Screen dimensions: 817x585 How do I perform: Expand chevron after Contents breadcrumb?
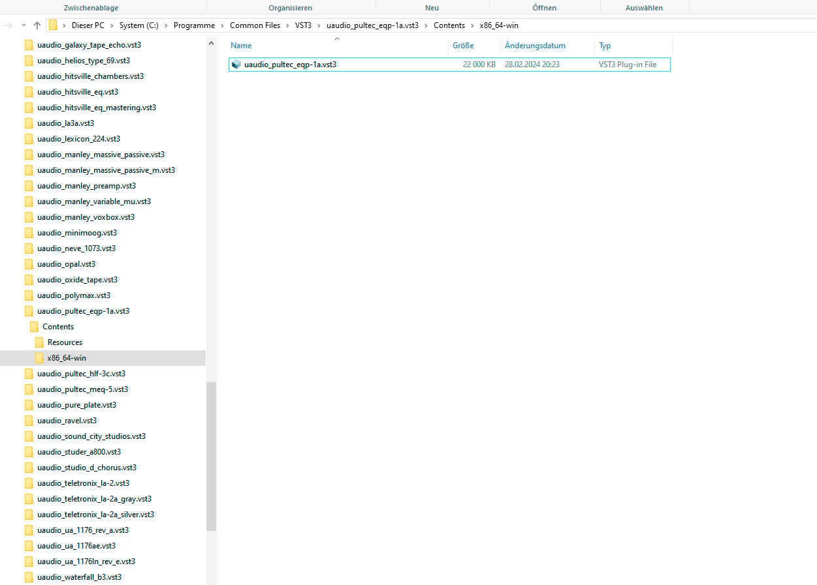pyautogui.click(x=473, y=25)
